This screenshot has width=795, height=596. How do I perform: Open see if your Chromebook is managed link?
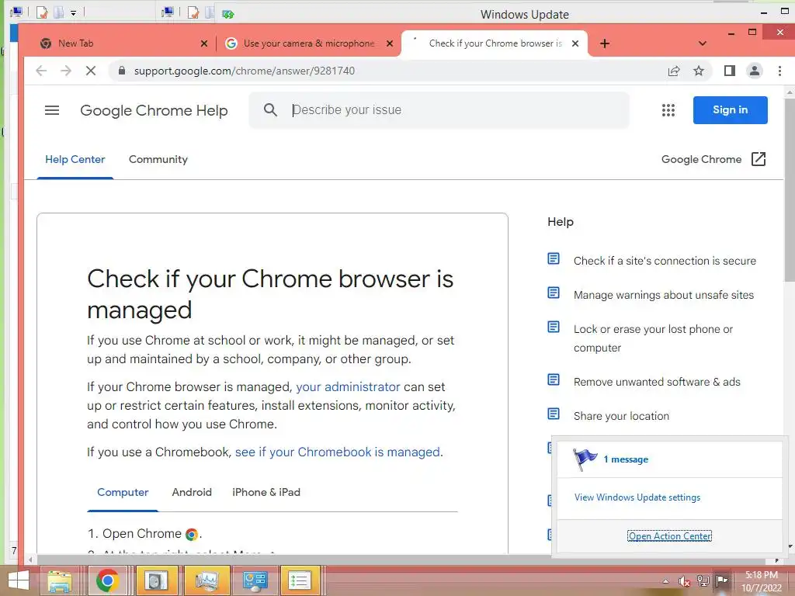pyautogui.click(x=337, y=452)
